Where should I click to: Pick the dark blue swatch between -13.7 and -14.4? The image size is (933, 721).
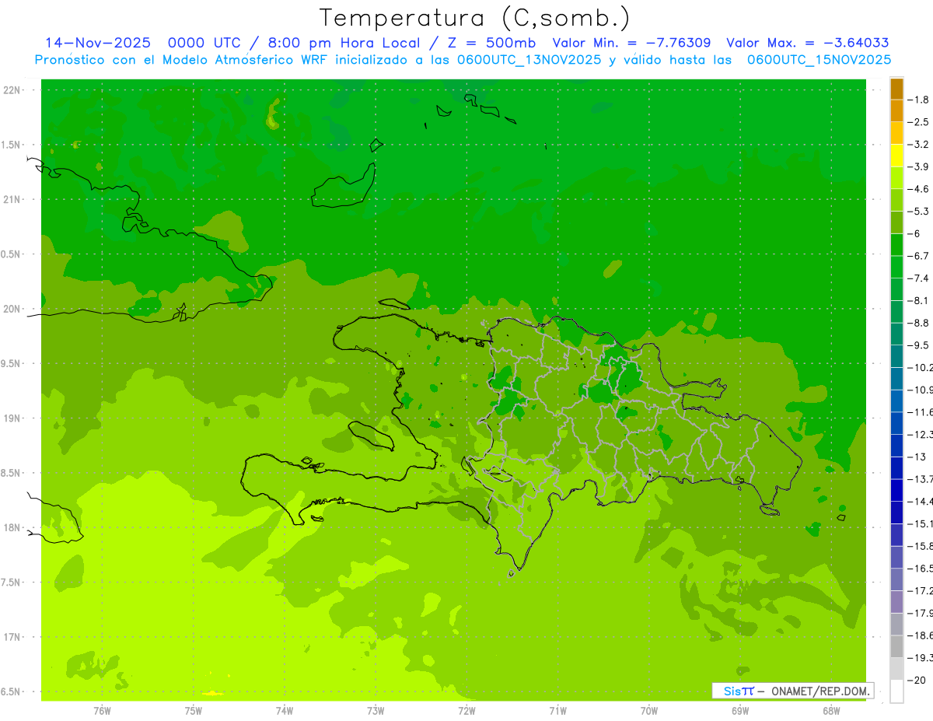pyautogui.click(x=896, y=490)
